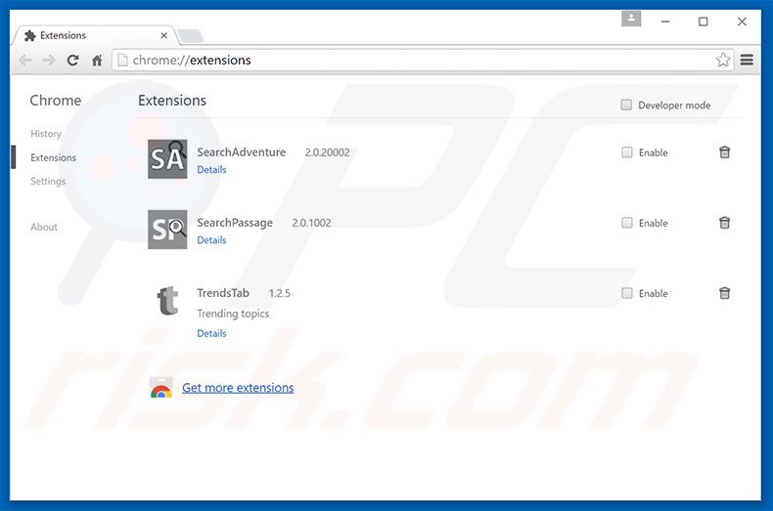Click version number 1.2.5
773x511 pixels.
pos(280,293)
